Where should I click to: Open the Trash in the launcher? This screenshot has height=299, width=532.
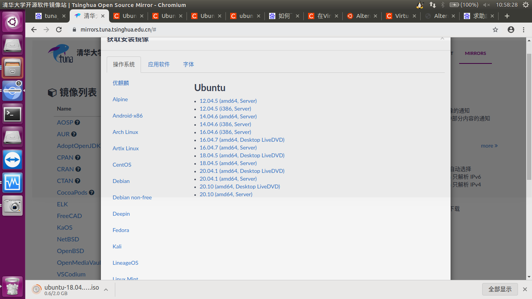pos(12,286)
